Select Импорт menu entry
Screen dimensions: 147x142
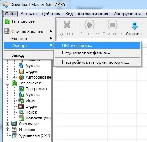(x=29, y=46)
